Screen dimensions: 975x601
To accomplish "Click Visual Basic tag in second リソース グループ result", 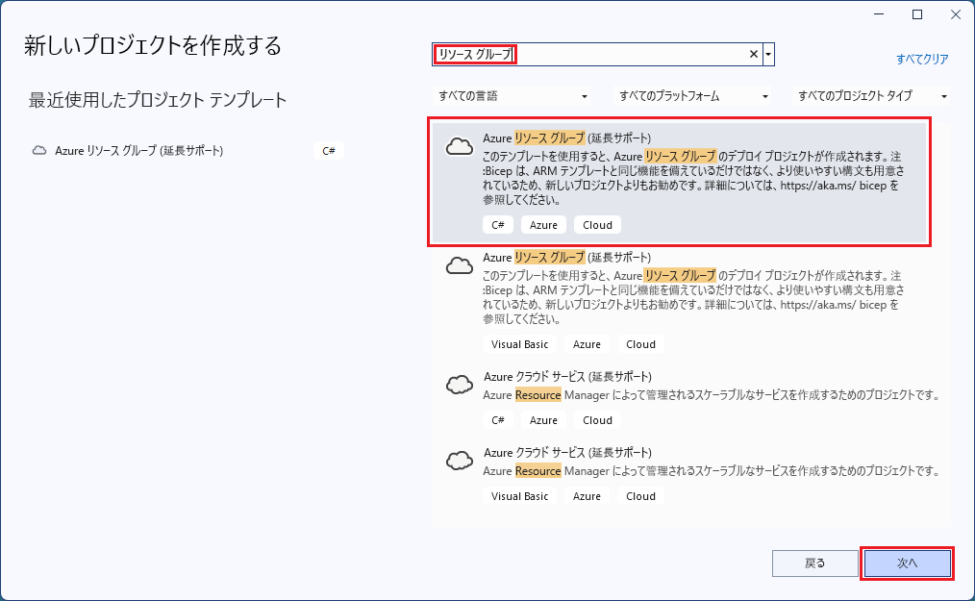I will (x=520, y=344).
